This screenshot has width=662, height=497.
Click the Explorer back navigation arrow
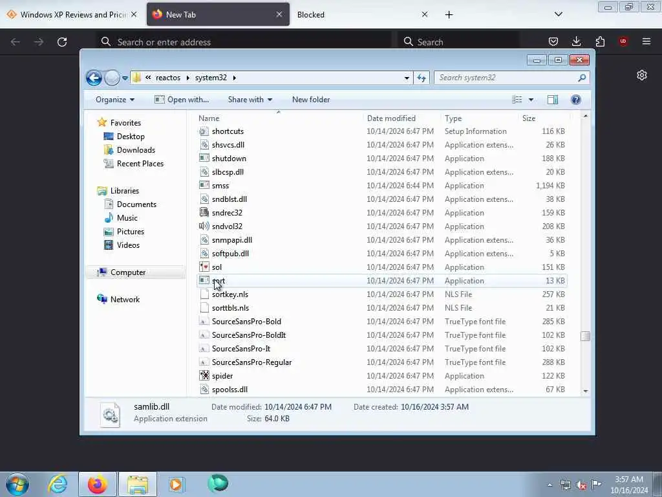(94, 78)
